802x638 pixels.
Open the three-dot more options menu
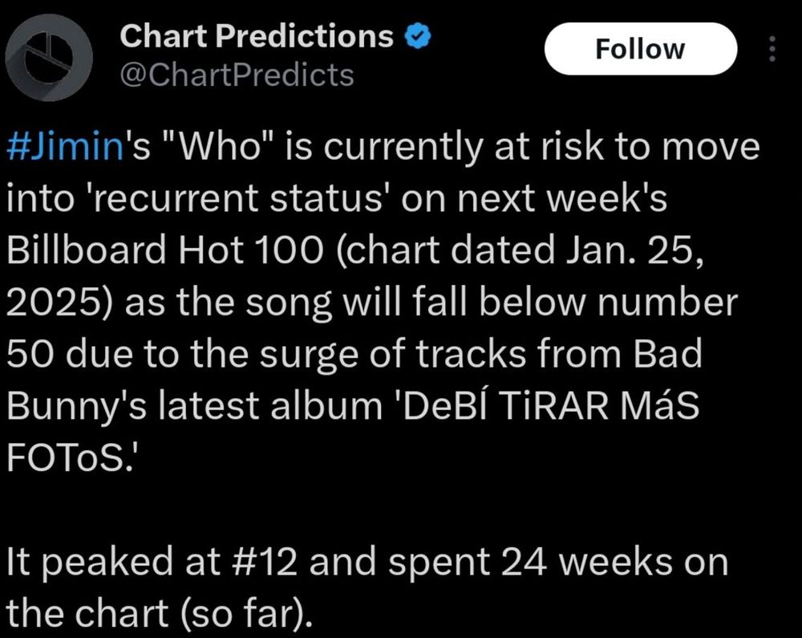coord(773,49)
